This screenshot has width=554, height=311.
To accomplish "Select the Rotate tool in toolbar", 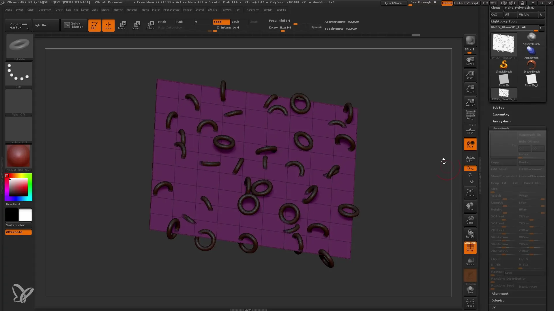I will point(149,25).
